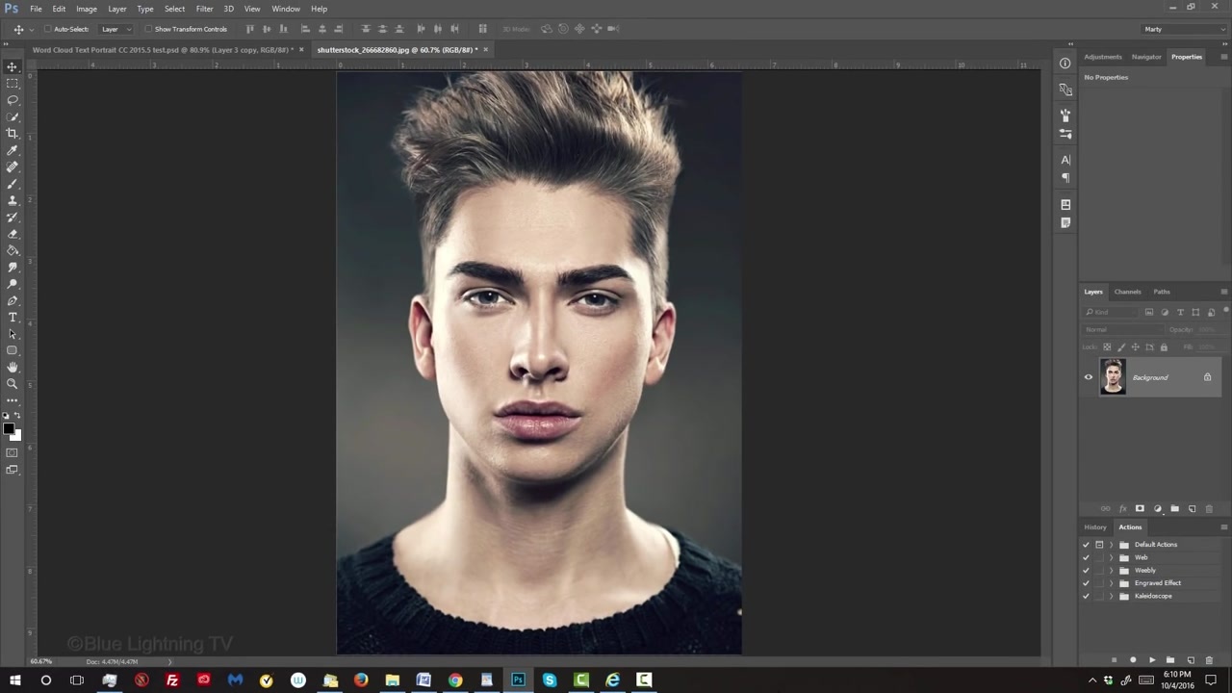The height and width of the screenshot is (693, 1232).
Task: Play the selected action
Action: (1152, 660)
